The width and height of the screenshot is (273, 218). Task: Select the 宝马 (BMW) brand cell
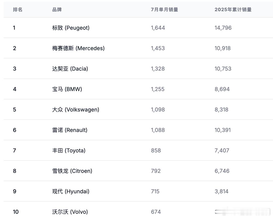point(67,89)
